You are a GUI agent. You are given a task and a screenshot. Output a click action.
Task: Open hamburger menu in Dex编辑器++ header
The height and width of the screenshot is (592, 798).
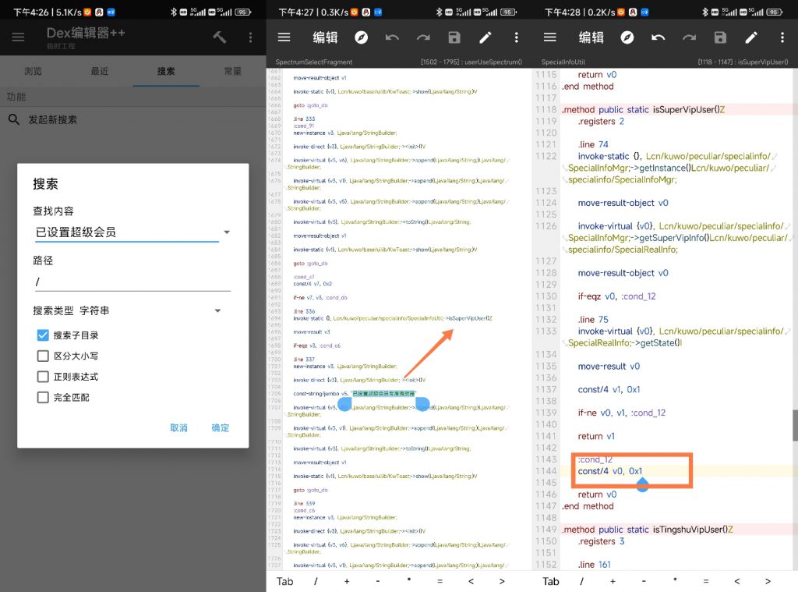[x=18, y=37]
